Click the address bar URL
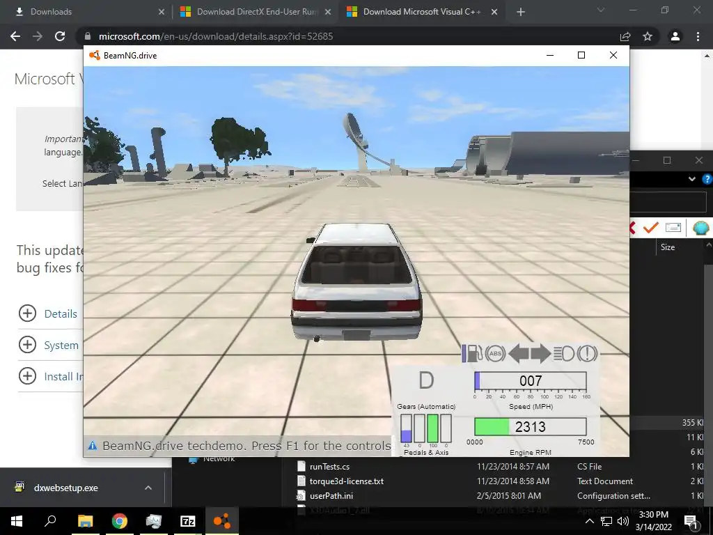Viewport: 713px width, 535px height. 216,36
